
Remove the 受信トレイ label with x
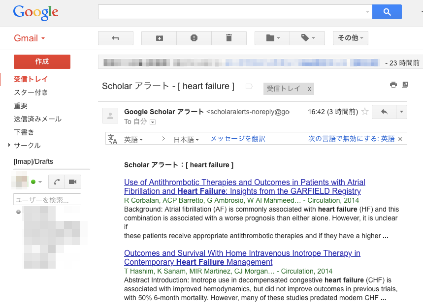309,89
